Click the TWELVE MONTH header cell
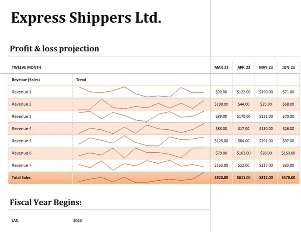 (x=26, y=68)
